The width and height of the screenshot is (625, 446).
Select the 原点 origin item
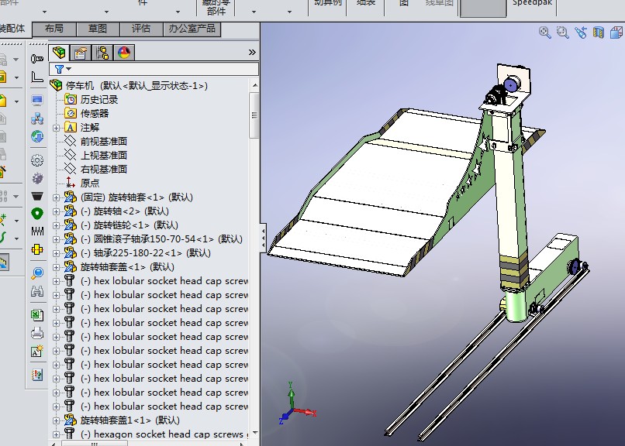point(90,183)
